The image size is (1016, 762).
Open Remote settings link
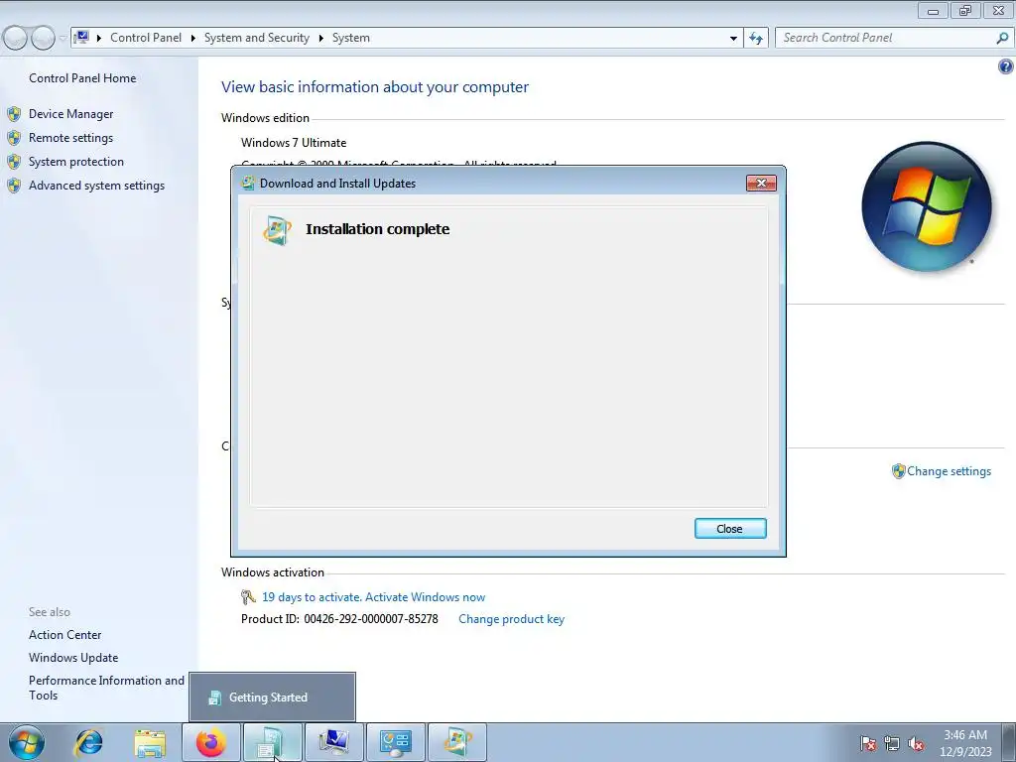coord(70,138)
